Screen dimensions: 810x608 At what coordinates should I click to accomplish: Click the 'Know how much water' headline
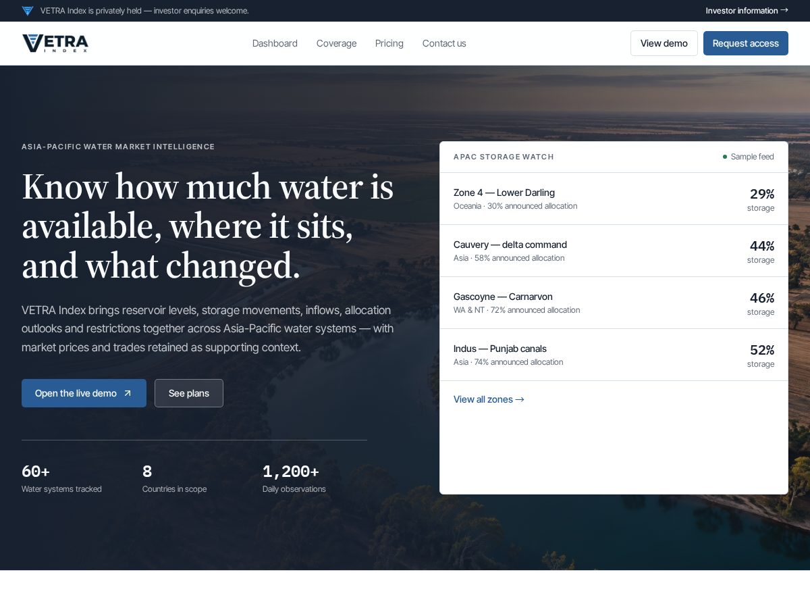point(208,226)
